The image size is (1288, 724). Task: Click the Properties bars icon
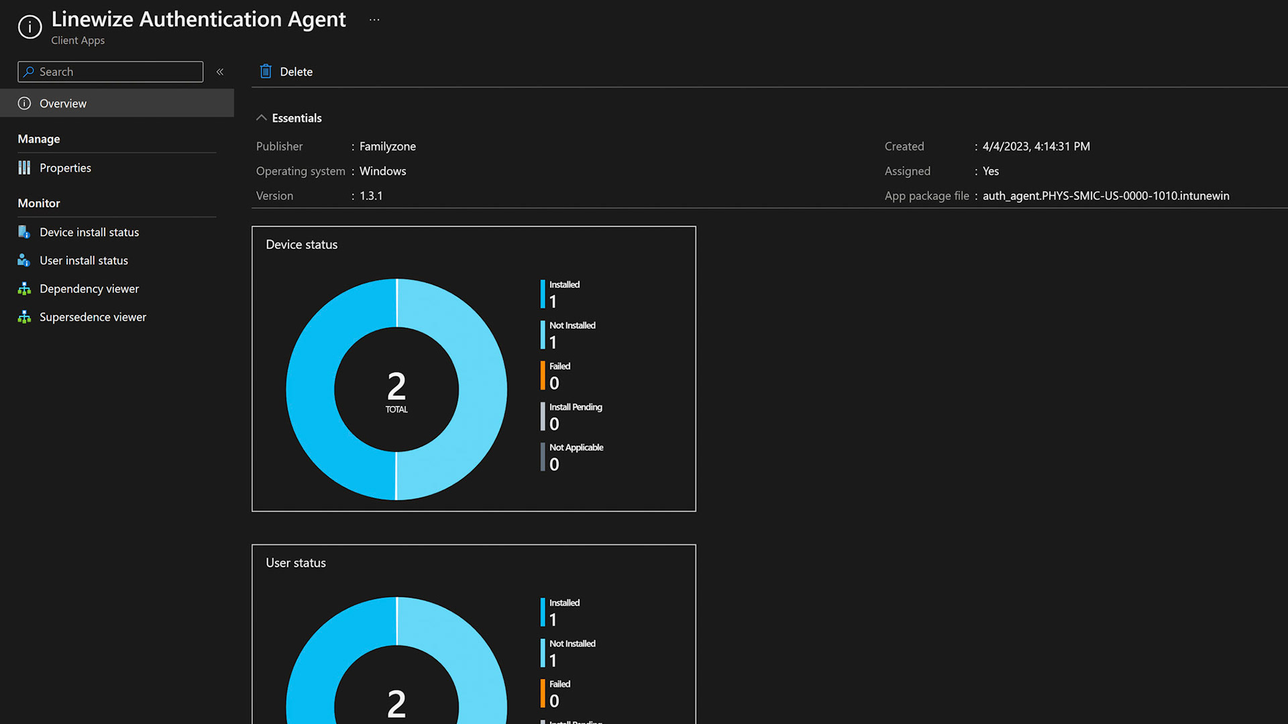pos(24,168)
